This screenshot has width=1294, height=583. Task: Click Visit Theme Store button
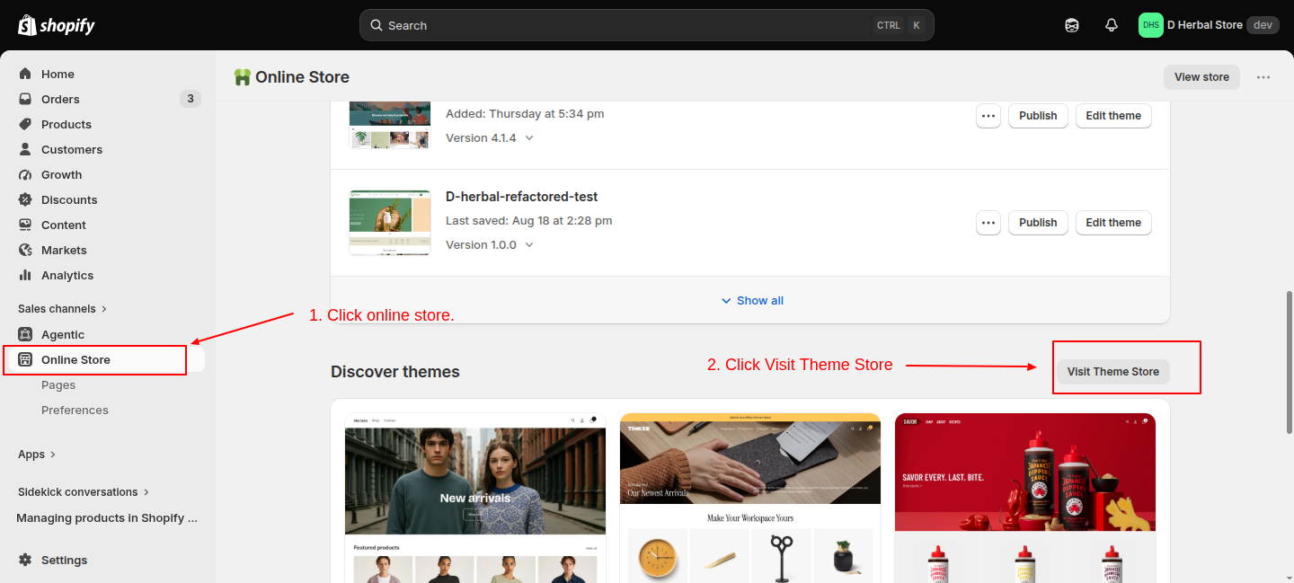(1113, 372)
